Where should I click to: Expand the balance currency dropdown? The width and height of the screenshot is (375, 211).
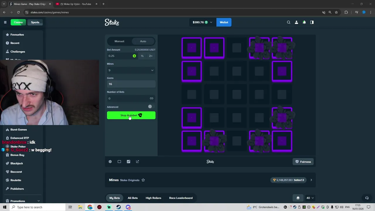pos(211,22)
